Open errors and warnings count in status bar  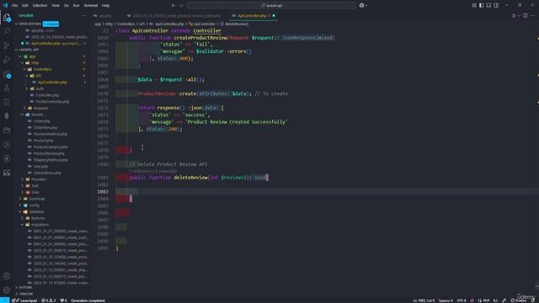[x=48, y=300]
